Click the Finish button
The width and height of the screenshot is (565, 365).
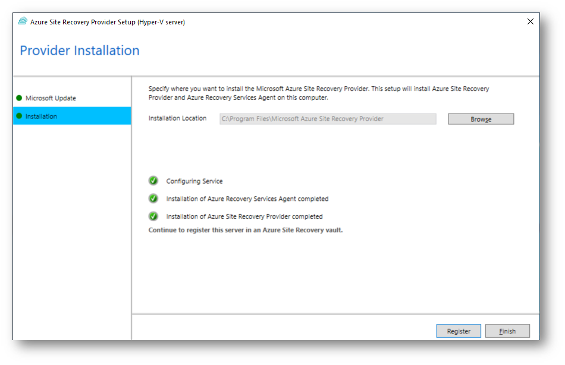click(x=507, y=331)
